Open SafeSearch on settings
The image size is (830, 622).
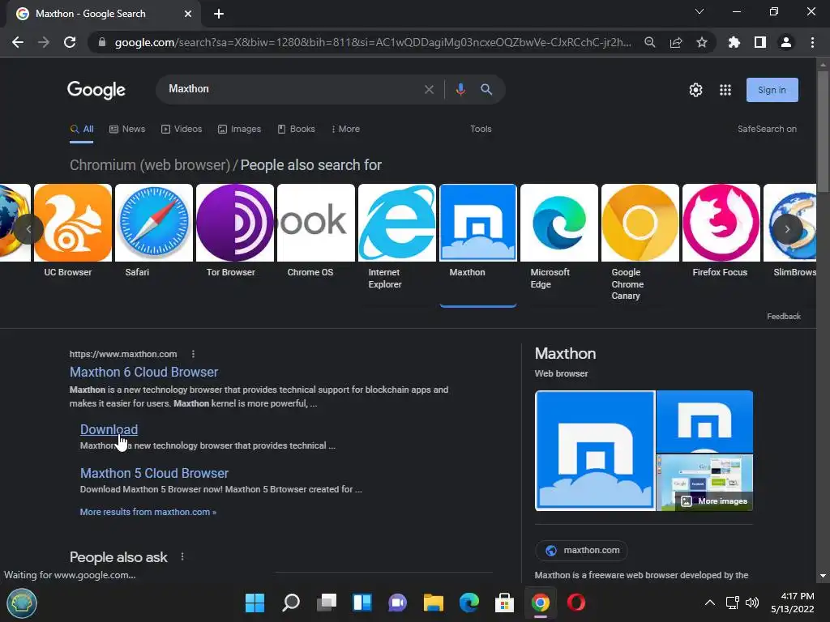click(767, 129)
